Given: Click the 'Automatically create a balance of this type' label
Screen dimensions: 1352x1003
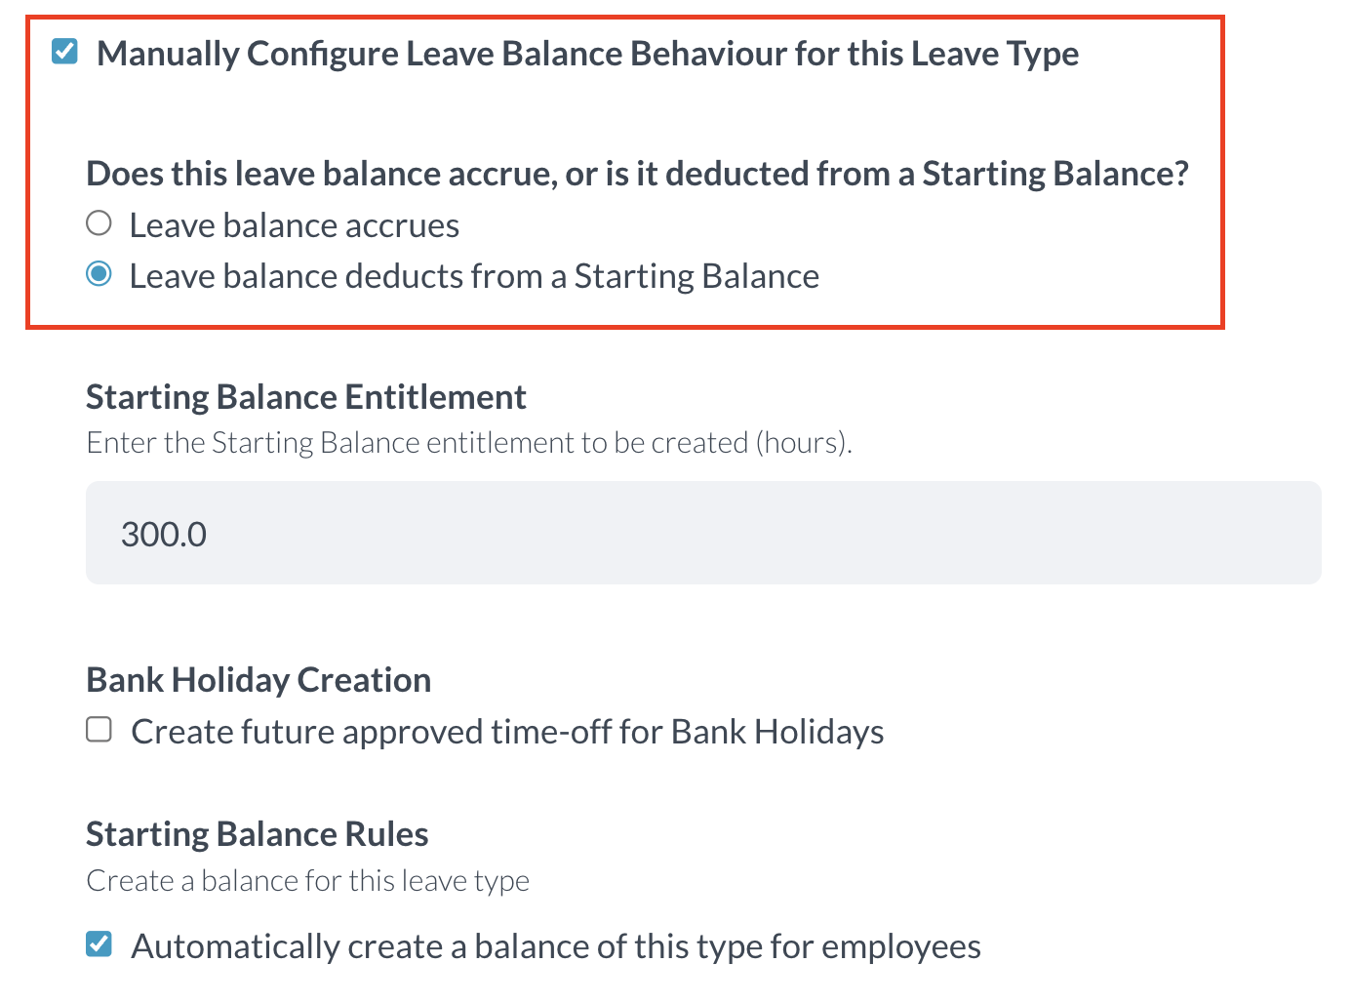Looking at the screenshot, I should pos(556,946).
